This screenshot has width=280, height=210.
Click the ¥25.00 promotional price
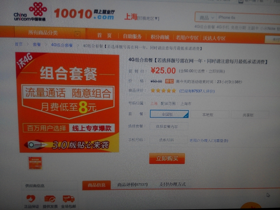(163, 70)
